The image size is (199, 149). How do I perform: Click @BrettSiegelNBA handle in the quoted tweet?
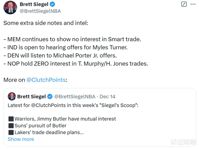pyautogui.click(x=75, y=97)
